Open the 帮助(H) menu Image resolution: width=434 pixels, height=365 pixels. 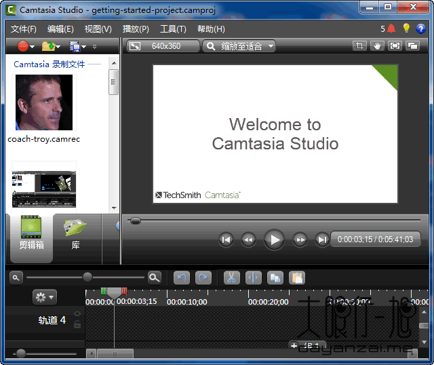point(211,28)
